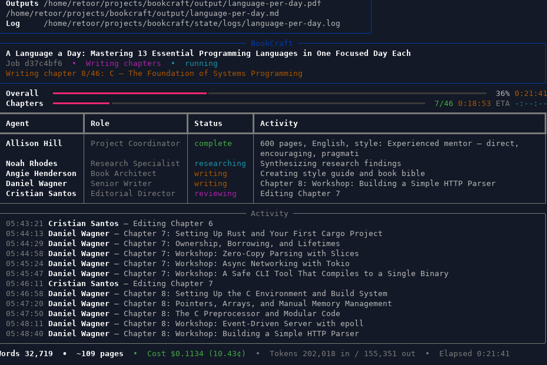Select agent 'Angie Henderson'
Screen dimensions: 547x365
(x=41, y=174)
